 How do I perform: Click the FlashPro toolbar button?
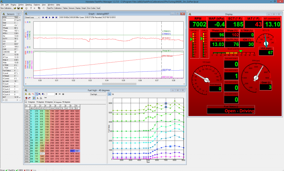point(50,8)
